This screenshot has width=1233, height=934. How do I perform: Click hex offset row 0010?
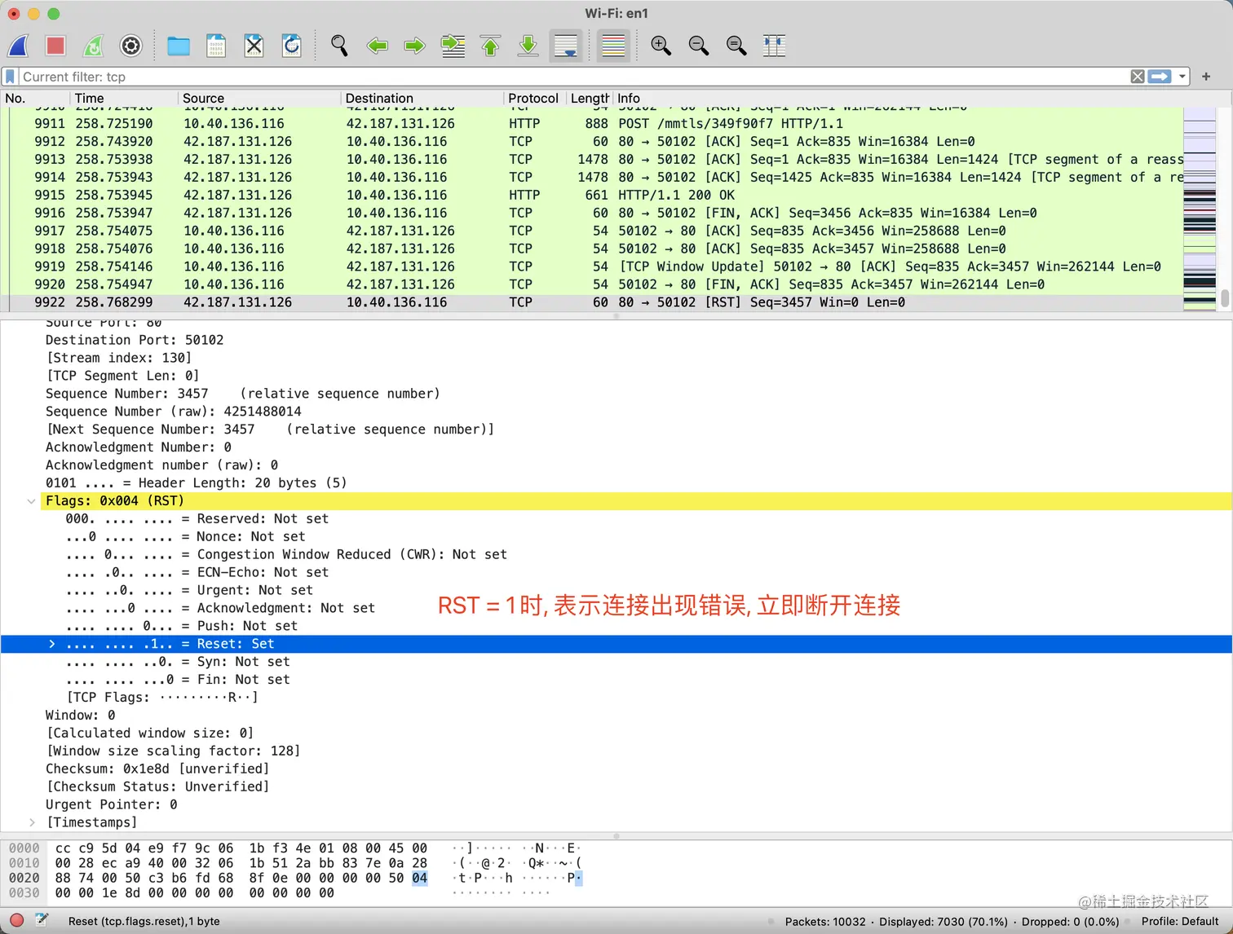24,863
